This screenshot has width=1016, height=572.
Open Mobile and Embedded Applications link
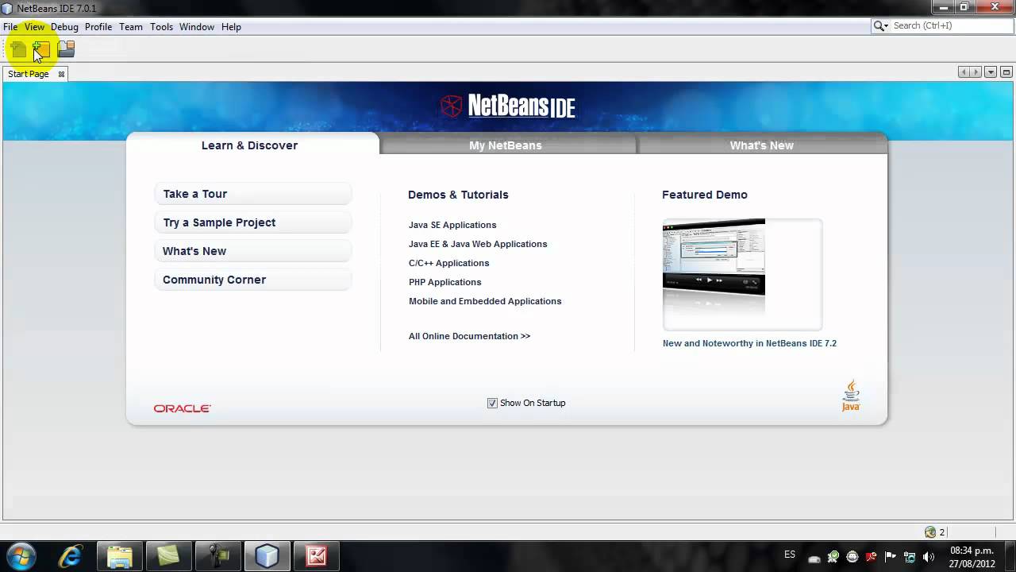click(x=485, y=301)
